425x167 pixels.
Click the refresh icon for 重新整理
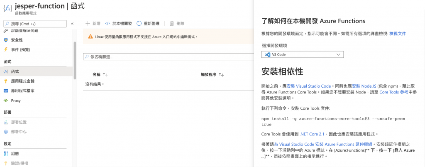(x=139, y=24)
